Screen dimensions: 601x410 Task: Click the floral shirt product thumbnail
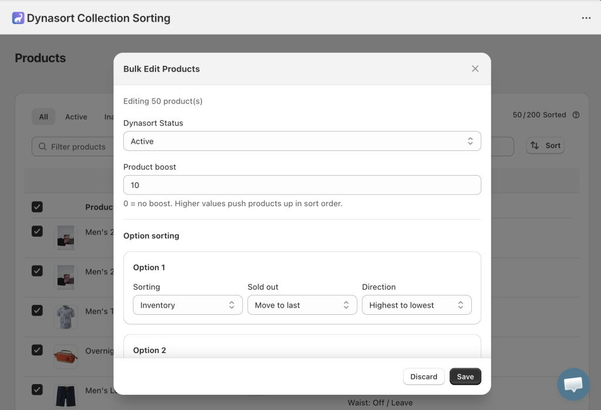click(x=65, y=316)
